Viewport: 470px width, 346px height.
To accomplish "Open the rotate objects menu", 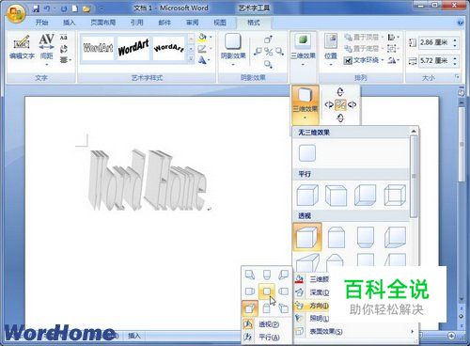I will click(x=393, y=60).
